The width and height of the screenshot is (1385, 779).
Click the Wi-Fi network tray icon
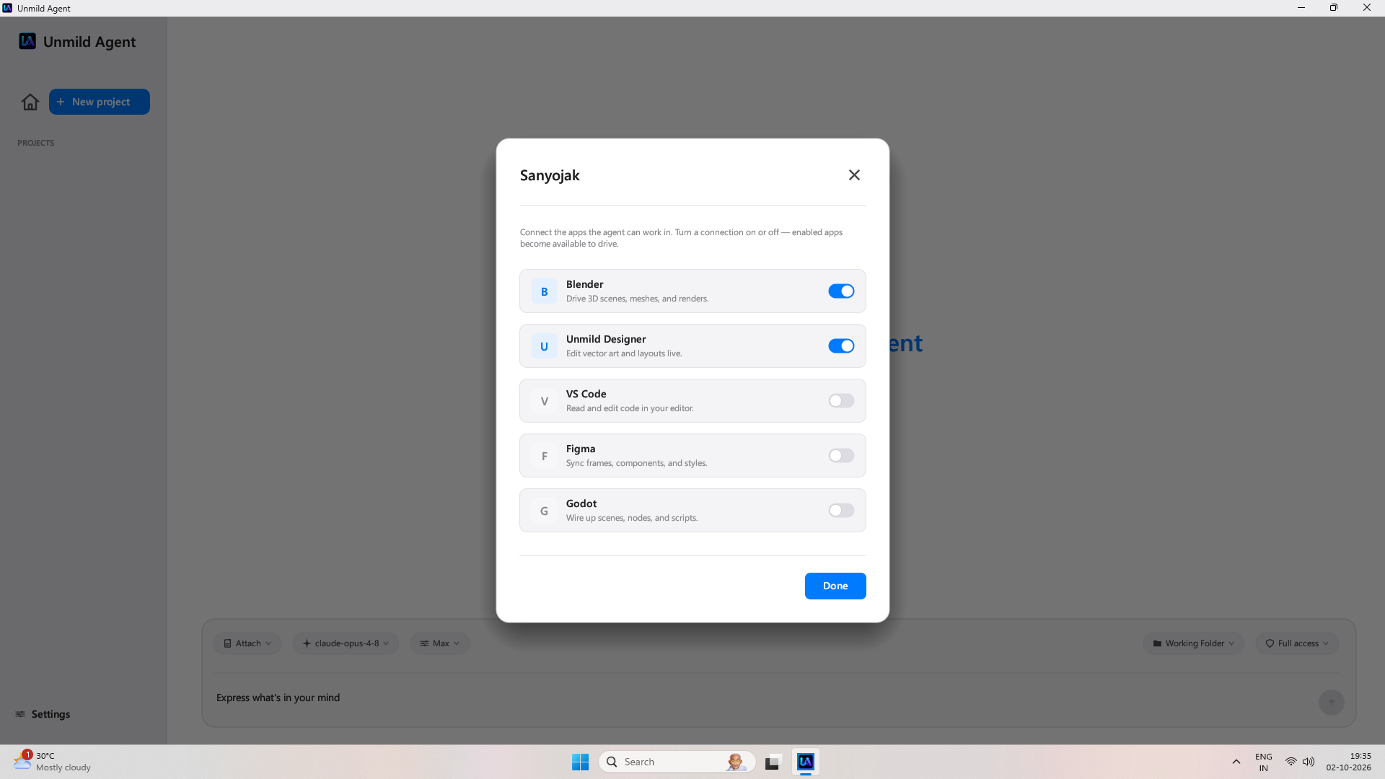tap(1291, 762)
